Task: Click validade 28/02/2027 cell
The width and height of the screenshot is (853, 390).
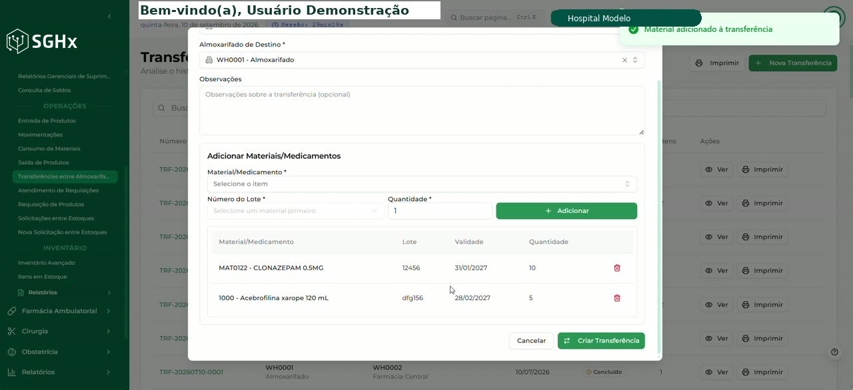Action: (472, 298)
